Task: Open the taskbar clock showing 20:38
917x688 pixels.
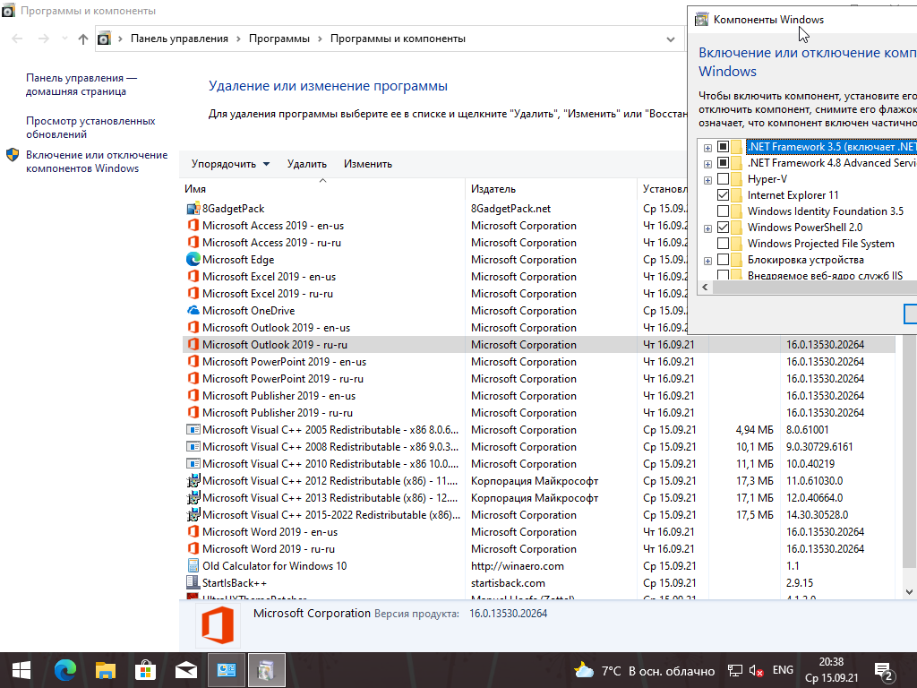Action: tap(831, 670)
